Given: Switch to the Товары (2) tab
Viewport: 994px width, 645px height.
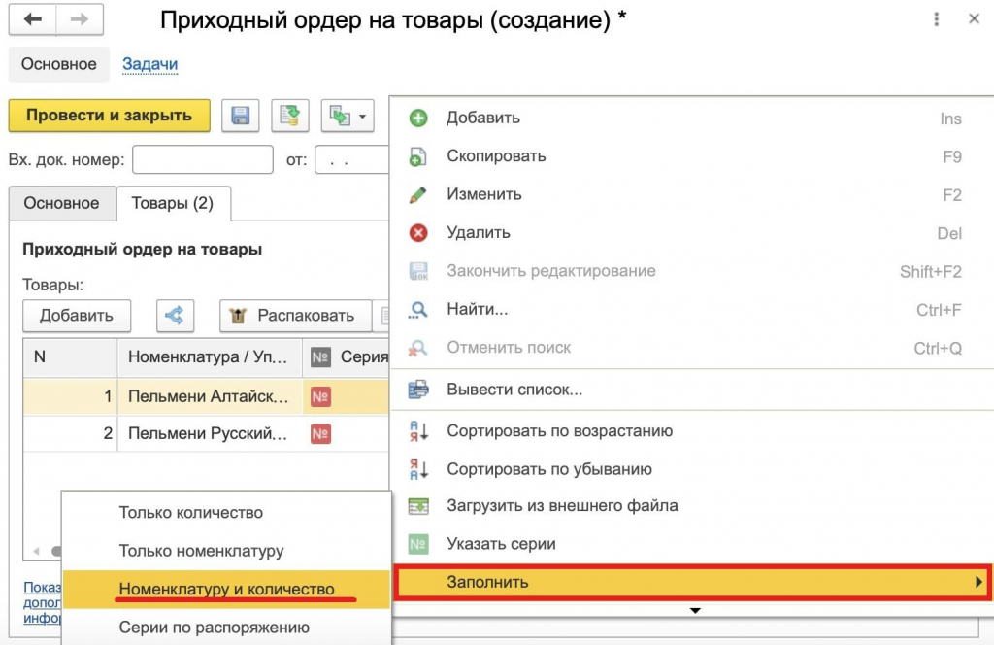Looking at the screenshot, I should tap(173, 203).
